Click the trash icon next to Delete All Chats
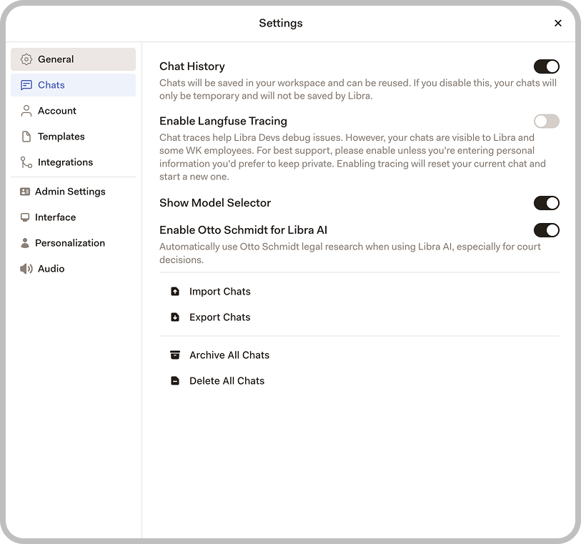 pyautogui.click(x=175, y=380)
